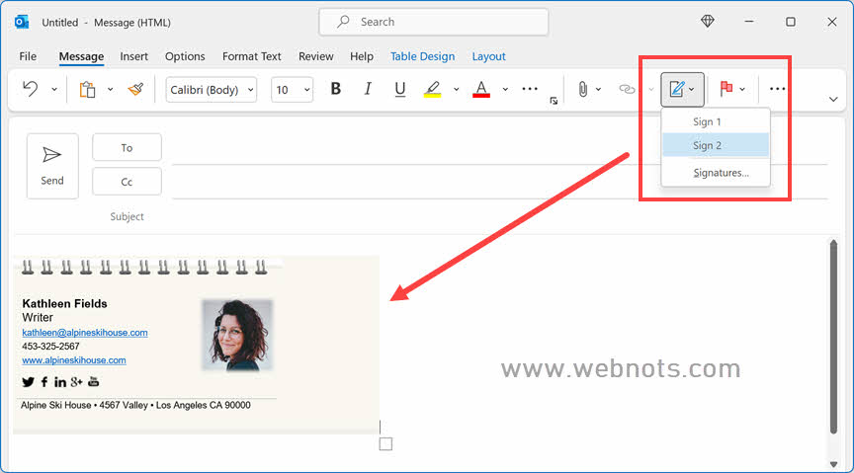Choose Sign 2 signature
Screen dimensions: 854x473
(x=715, y=145)
